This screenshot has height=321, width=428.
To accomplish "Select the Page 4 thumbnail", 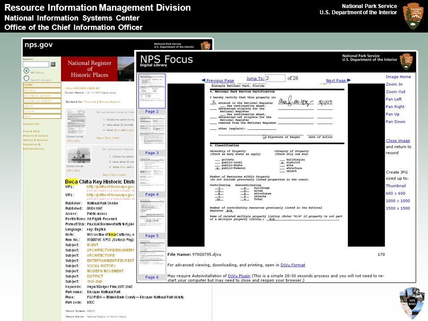I will point(152,174).
